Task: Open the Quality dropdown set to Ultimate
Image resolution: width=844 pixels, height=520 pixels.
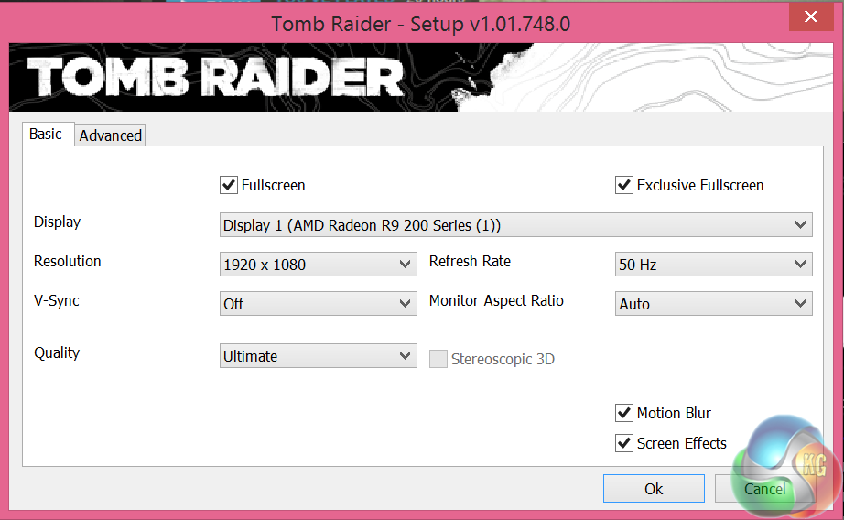Action: tap(319, 356)
